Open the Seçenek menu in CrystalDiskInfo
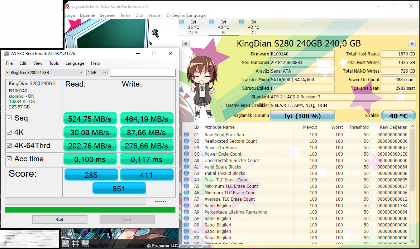Image resolution: width=420 pixels, height=249 pixels. point(108,15)
